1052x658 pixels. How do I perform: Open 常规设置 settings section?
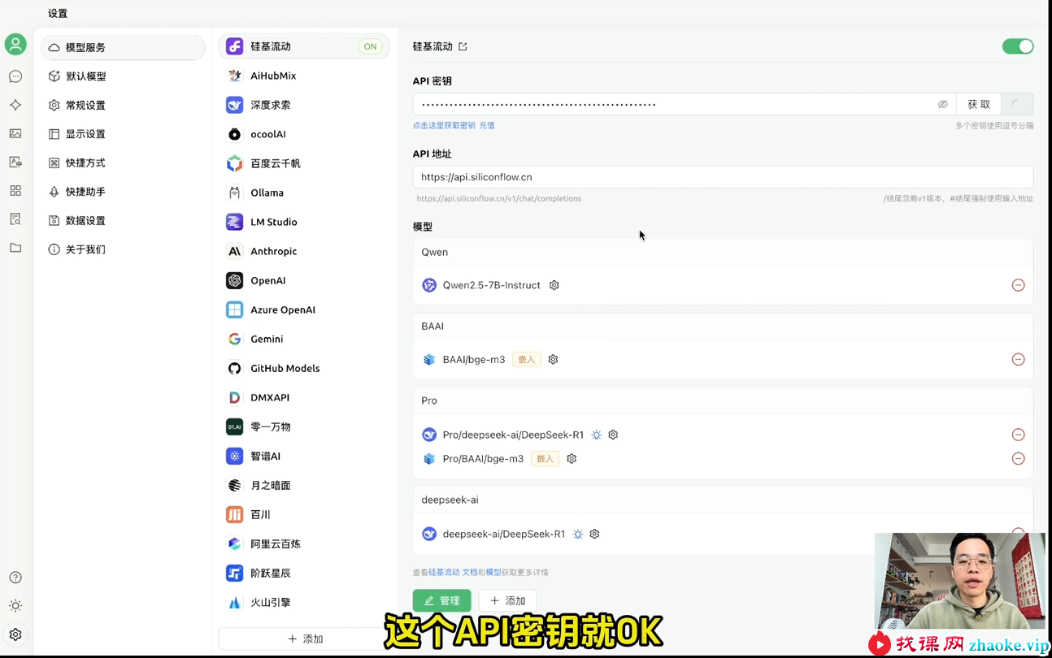click(x=123, y=105)
